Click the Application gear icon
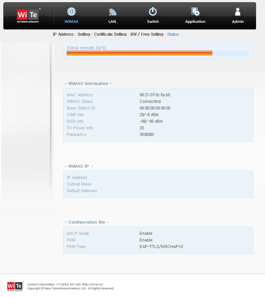Screen dimensions: 265x298 [196, 12]
